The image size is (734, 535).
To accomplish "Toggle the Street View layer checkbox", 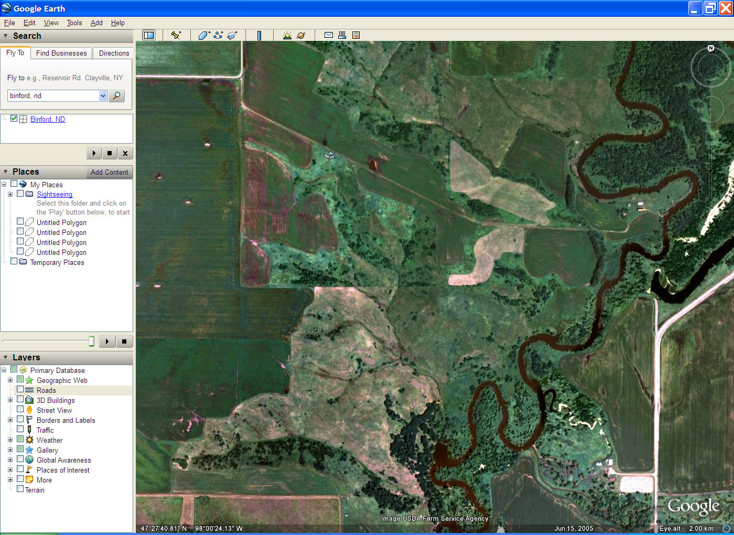I will [x=20, y=409].
